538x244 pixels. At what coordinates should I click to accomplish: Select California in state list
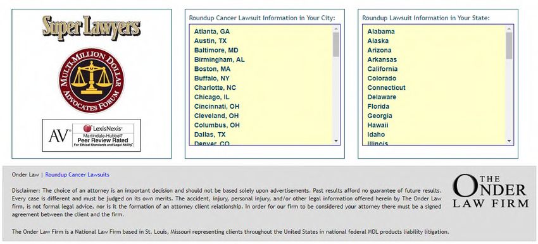click(x=382, y=69)
